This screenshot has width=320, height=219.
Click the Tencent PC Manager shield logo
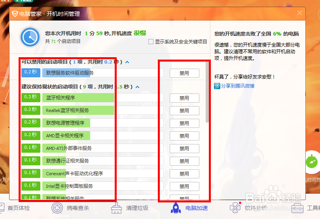tap(15, 14)
